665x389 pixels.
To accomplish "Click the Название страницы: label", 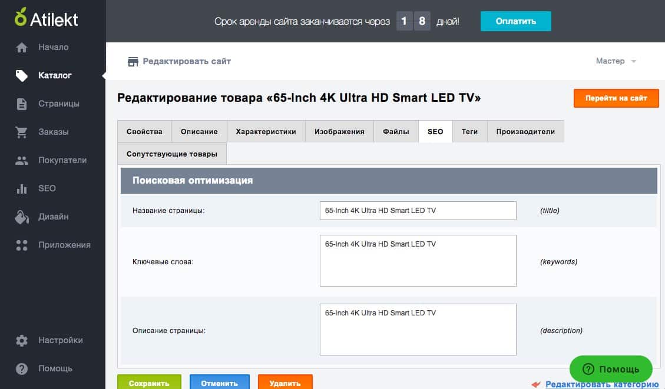I will (x=168, y=211).
